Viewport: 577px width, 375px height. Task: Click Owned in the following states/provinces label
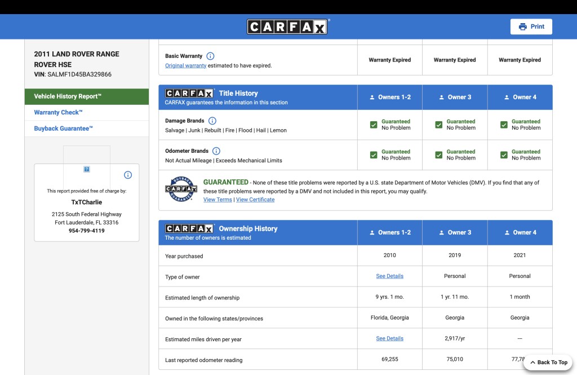tap(214, 319)
